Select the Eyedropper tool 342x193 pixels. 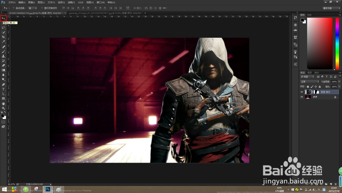click(x=3, y=41)
